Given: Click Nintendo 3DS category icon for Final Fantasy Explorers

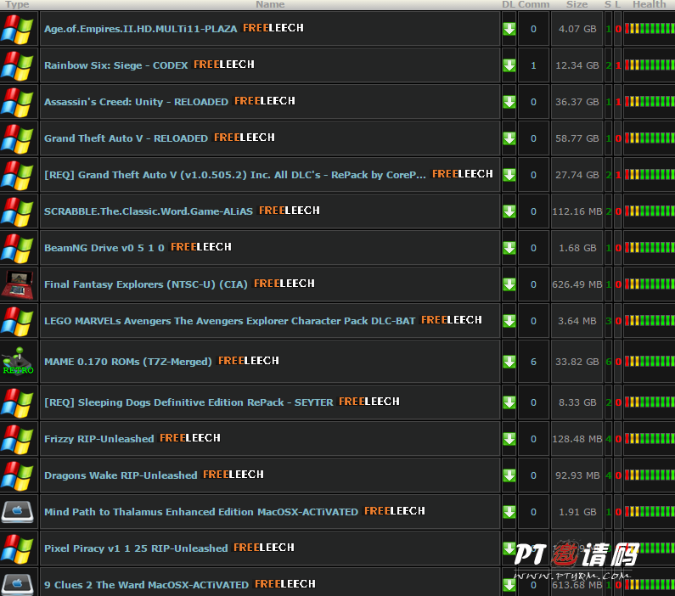Looking at the screenshot, I should point(17,284).
